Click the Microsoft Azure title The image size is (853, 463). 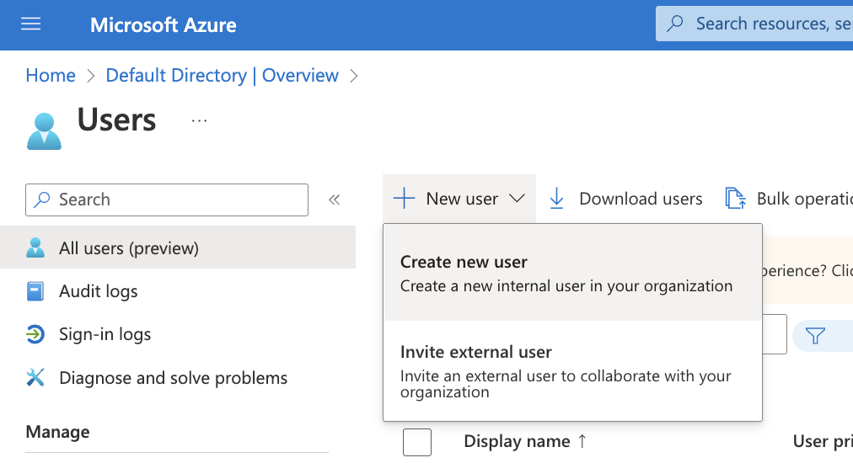coord(164,25)
